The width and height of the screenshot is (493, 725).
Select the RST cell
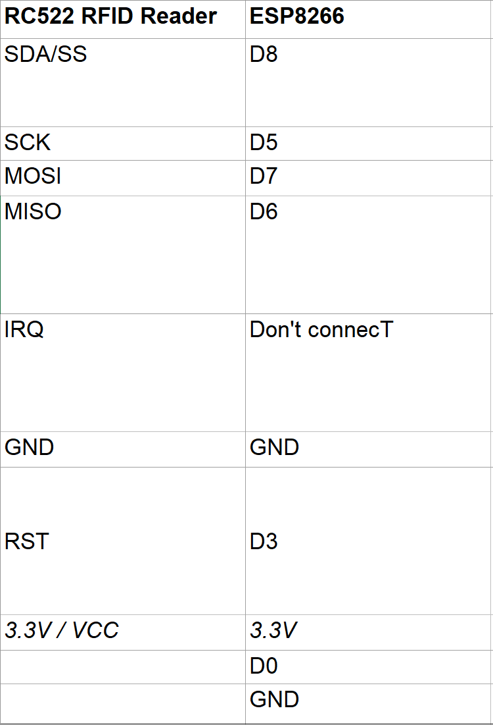(x=27, y=541)
